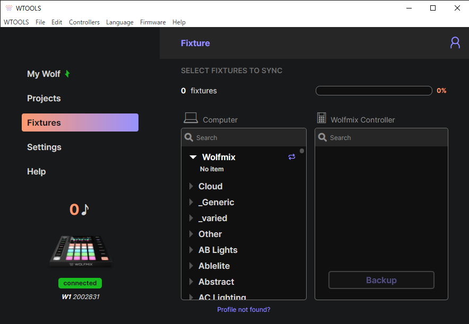Screen dimensions: 469x324
Task: Open the File menu
Action: point(40,22)
